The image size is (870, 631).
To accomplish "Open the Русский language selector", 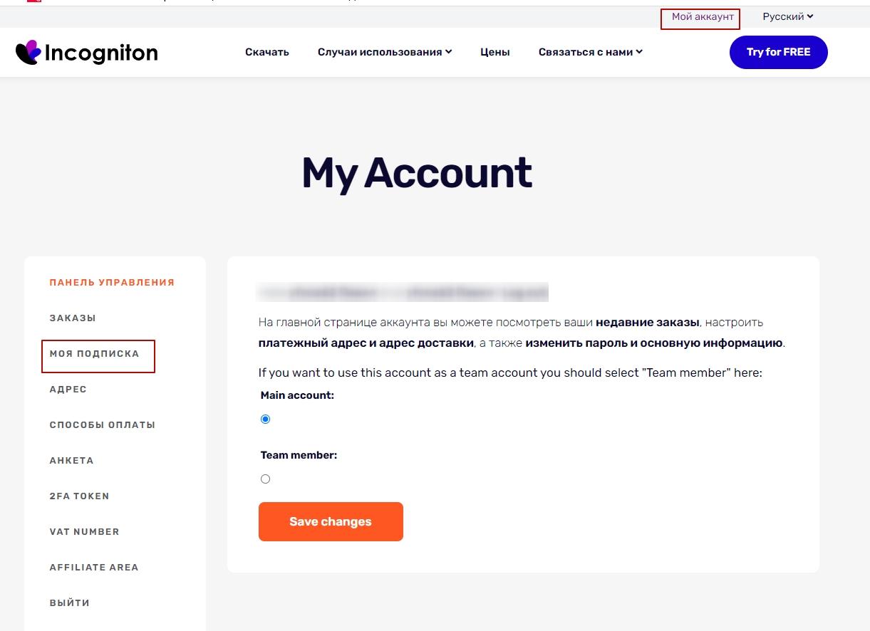I will point(788,16).
